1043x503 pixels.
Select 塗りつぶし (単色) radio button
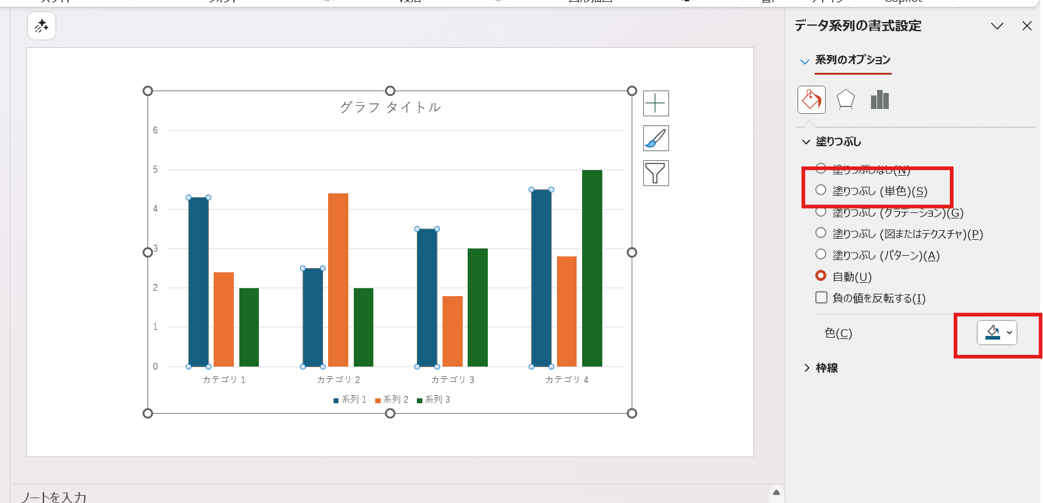pyautogui.click(x=821, y=190)
